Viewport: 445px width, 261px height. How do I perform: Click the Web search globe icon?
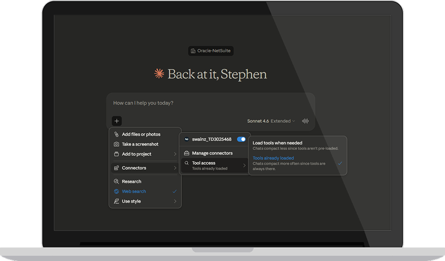tap(116, 191)
